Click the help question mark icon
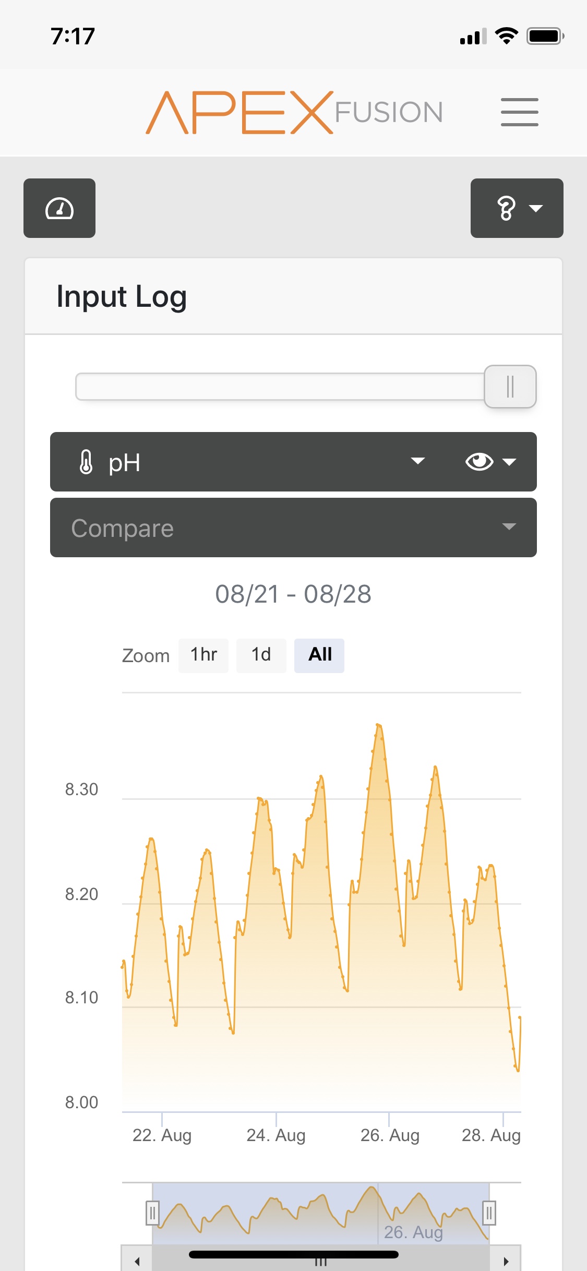Screen dimensions: 587x1271 coord(506,208)
